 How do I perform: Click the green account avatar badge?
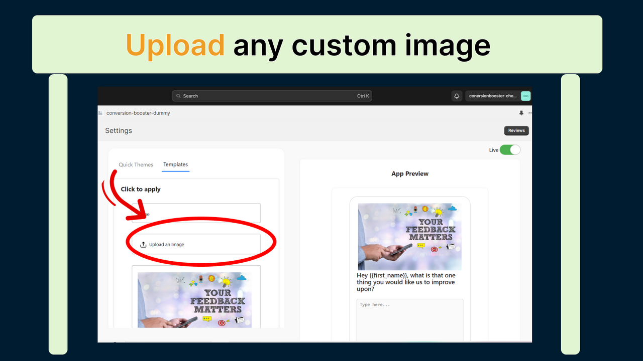tap(525, 96)
